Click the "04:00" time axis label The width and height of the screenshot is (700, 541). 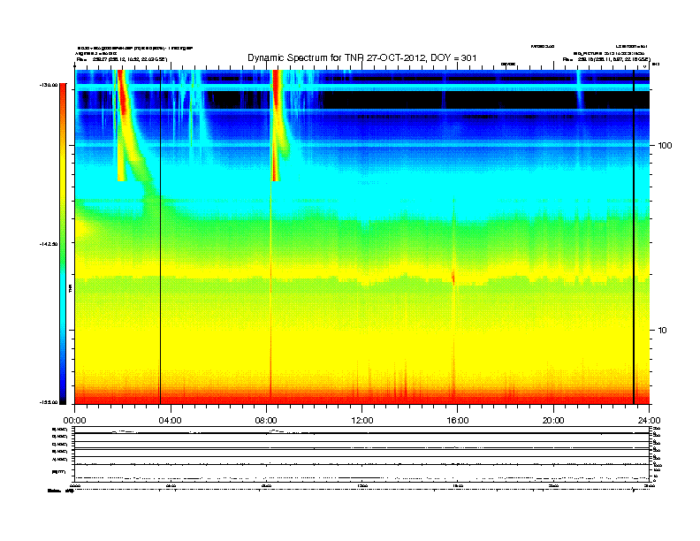pos(170,421)
